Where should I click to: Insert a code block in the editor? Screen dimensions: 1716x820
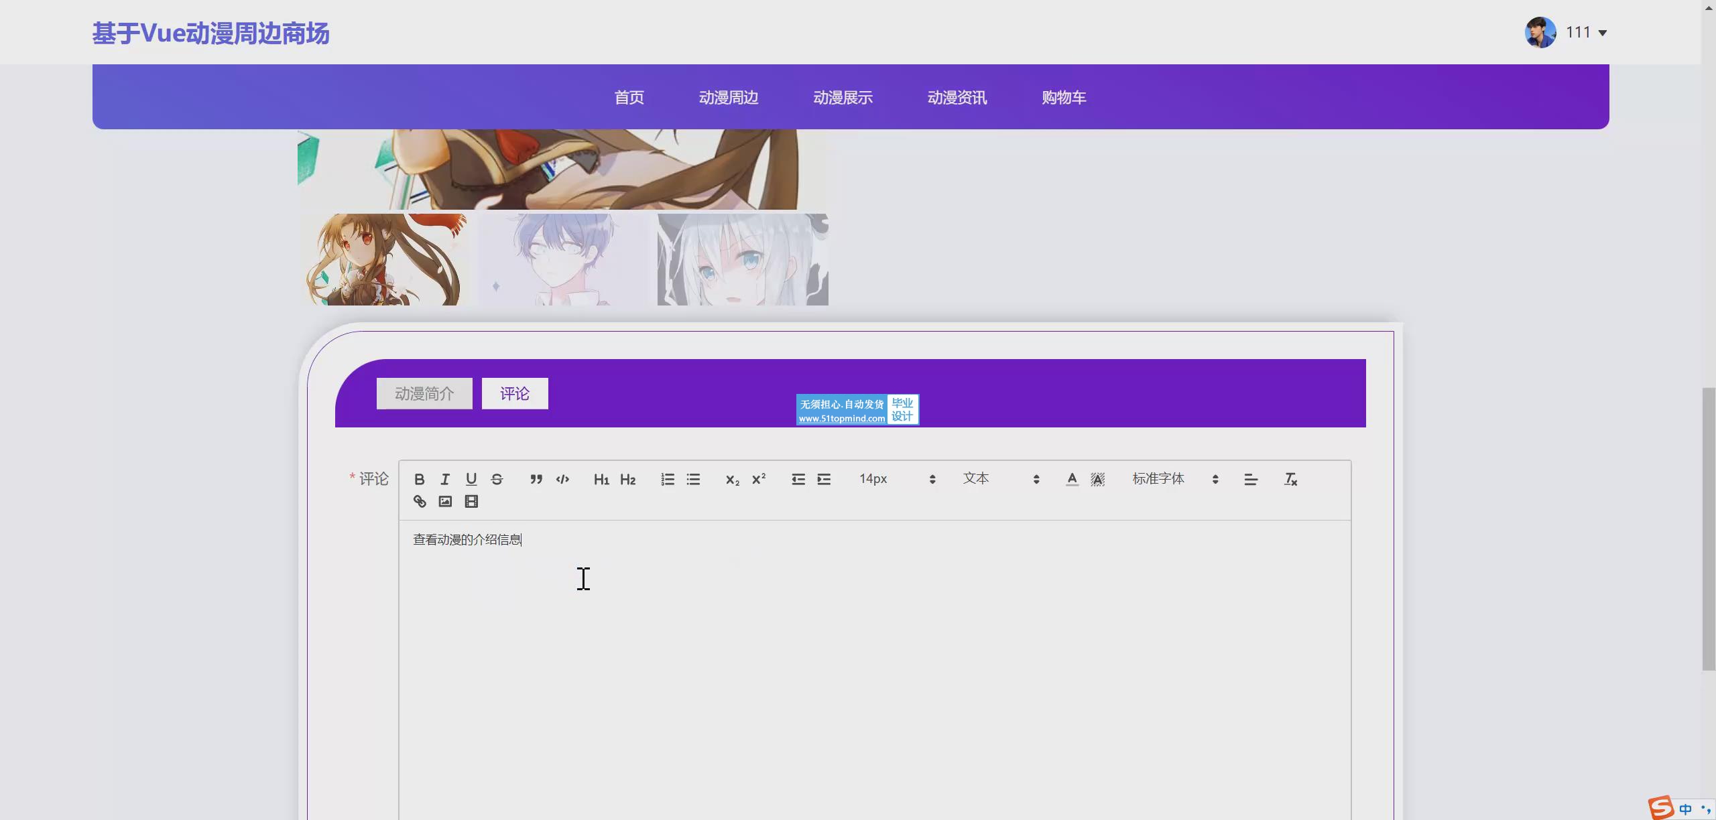(562, 479)
